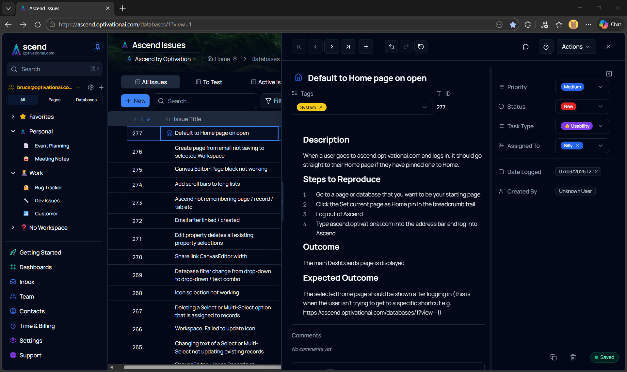Click the undo arrow icon
The height and width of the screenshot is (372, 627).
391,47
